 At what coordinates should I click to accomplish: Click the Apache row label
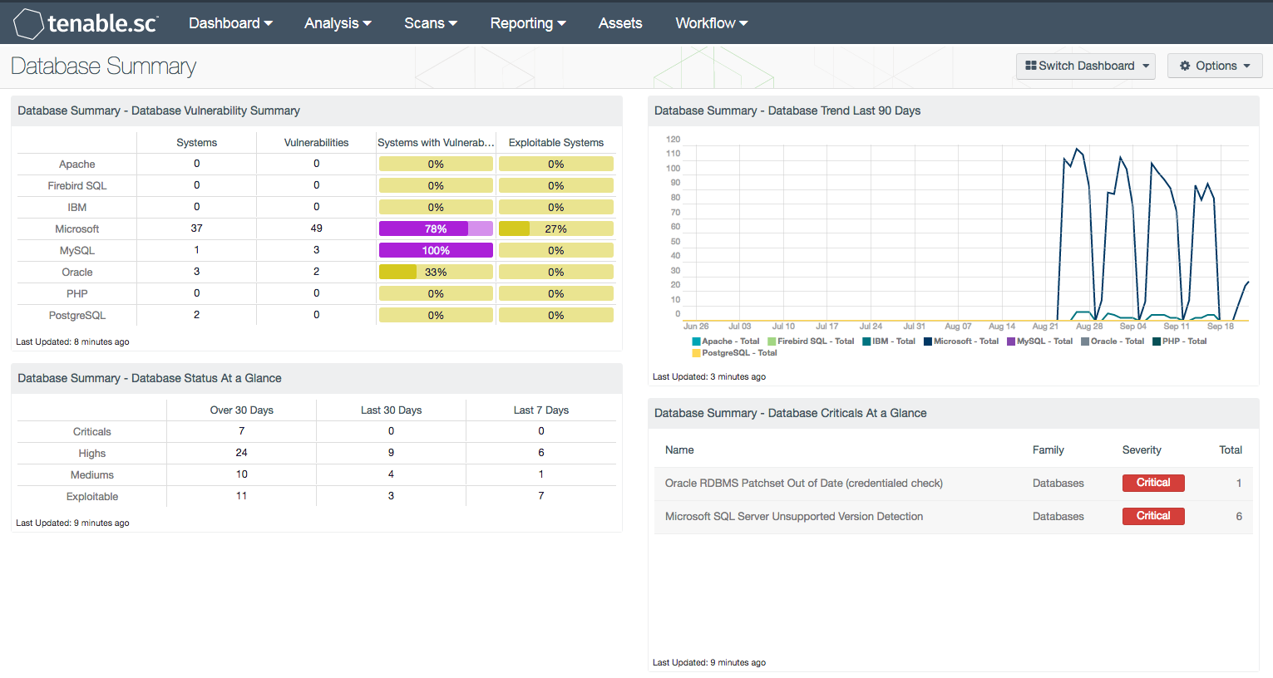77,165
